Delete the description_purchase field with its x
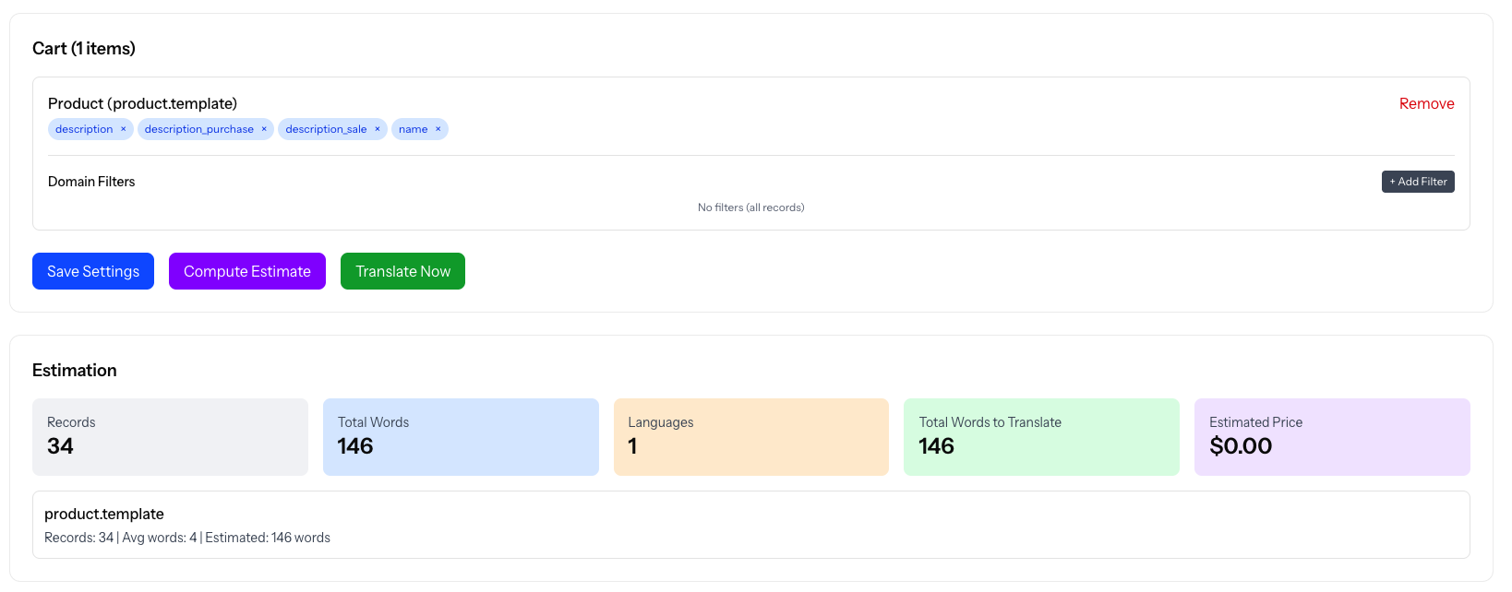Screen dimensions: 1512x592 [x=264, y=129]
